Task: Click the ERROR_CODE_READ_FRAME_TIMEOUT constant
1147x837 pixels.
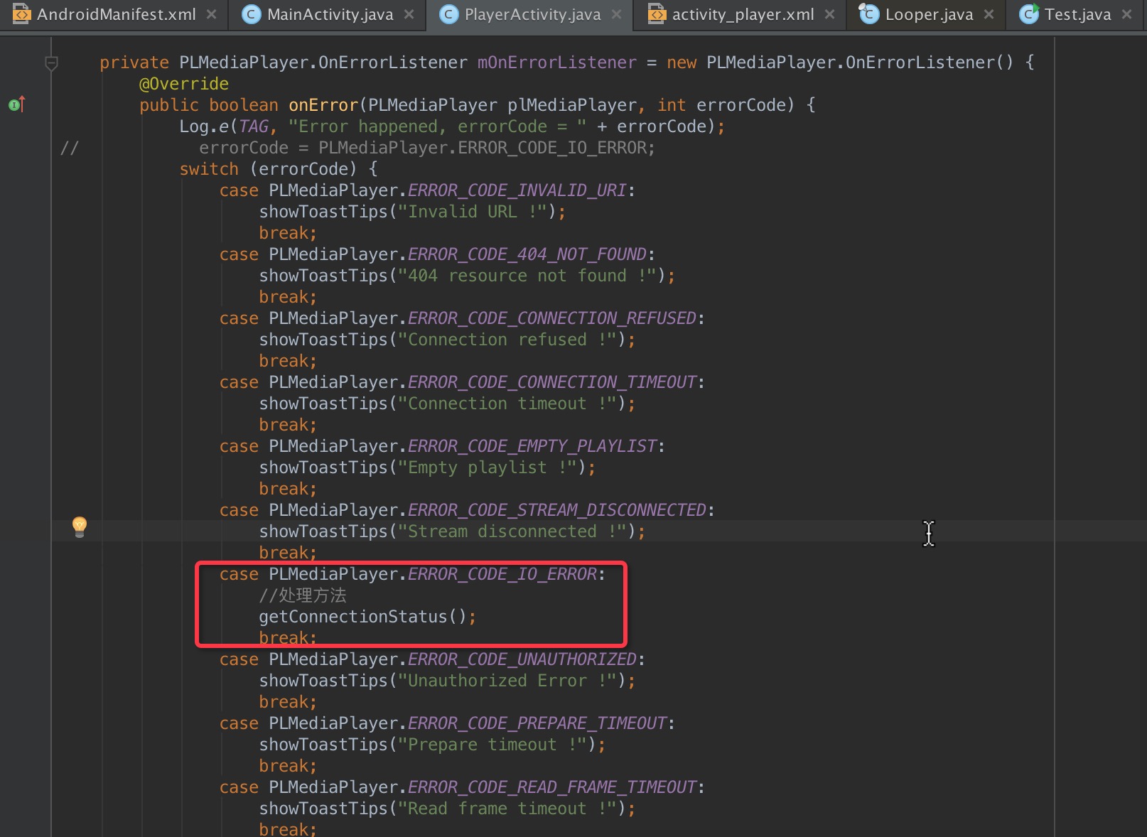Action: 552,787
